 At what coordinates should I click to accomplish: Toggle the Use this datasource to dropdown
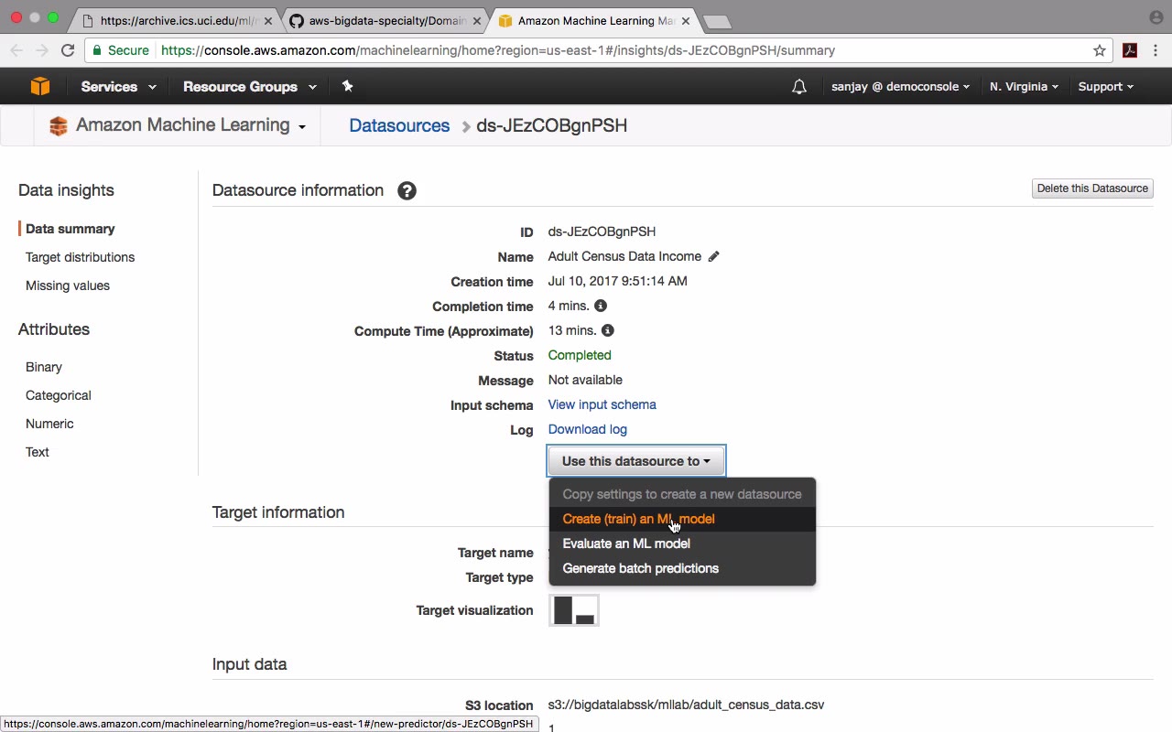click(636, 461)
